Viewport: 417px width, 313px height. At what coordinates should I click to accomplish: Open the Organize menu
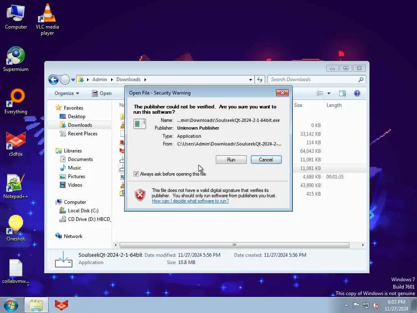coord(67,93)
